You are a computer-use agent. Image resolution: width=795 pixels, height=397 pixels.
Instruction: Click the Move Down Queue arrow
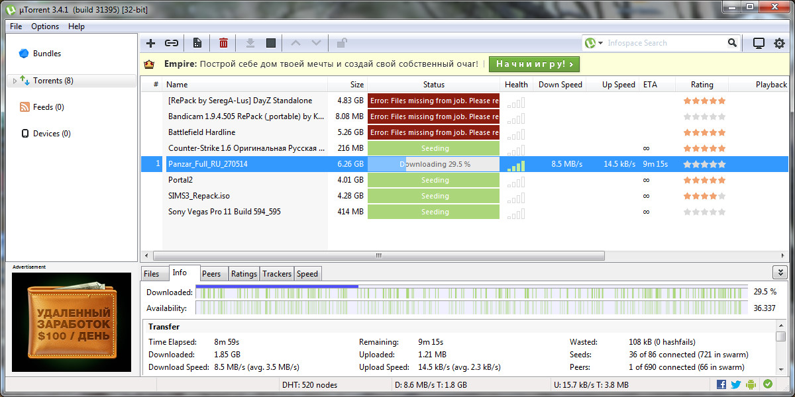(316, 43)
